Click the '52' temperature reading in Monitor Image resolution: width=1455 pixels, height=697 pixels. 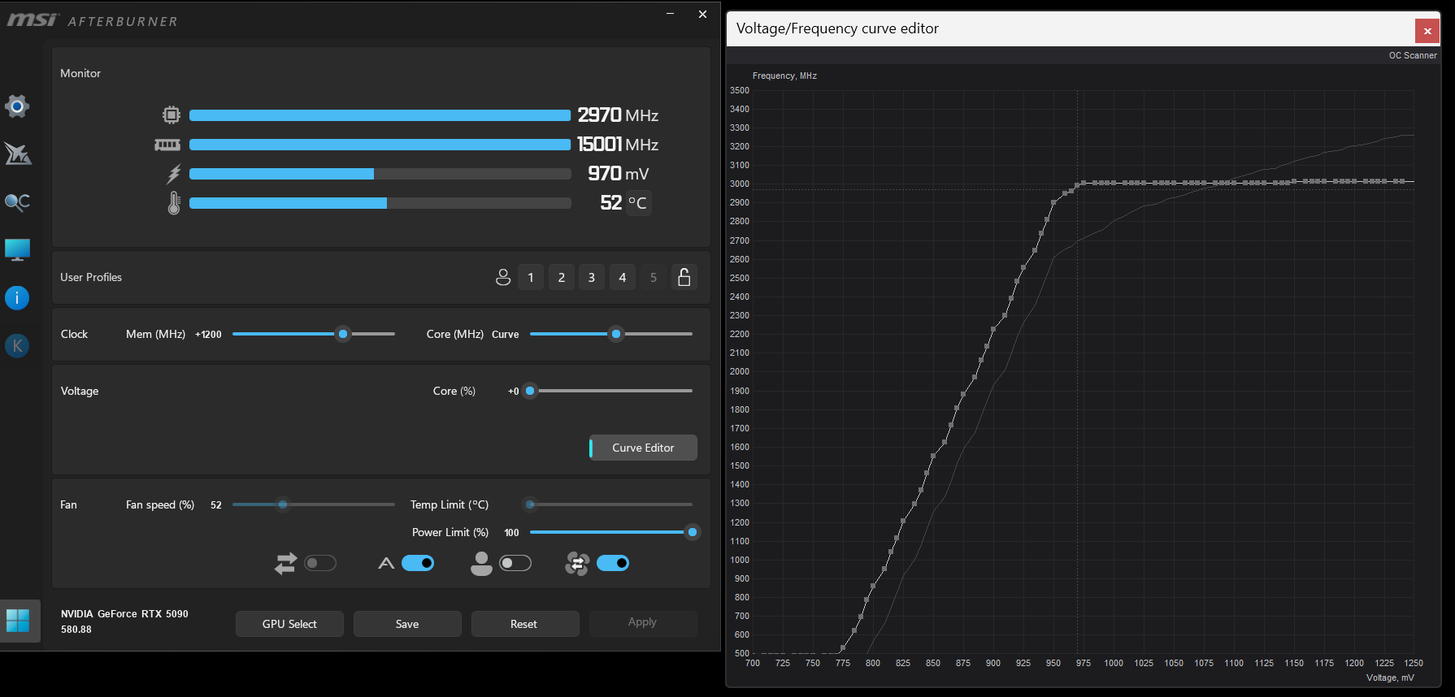(611, 203)
